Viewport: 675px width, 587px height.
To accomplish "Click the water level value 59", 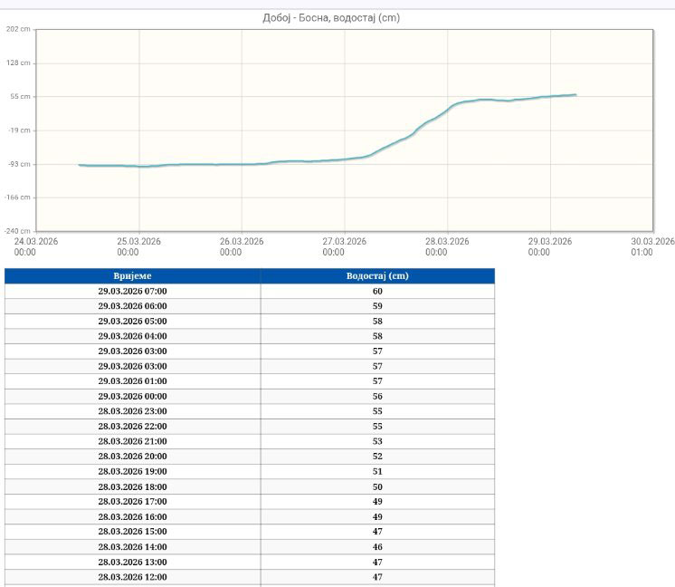I will [377, 306].
